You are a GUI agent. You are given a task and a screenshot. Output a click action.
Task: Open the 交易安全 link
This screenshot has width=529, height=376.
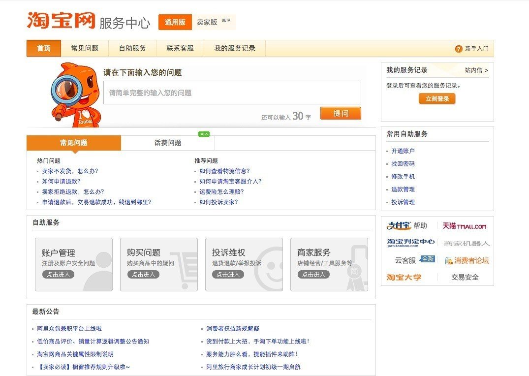[x=465, y=278]
